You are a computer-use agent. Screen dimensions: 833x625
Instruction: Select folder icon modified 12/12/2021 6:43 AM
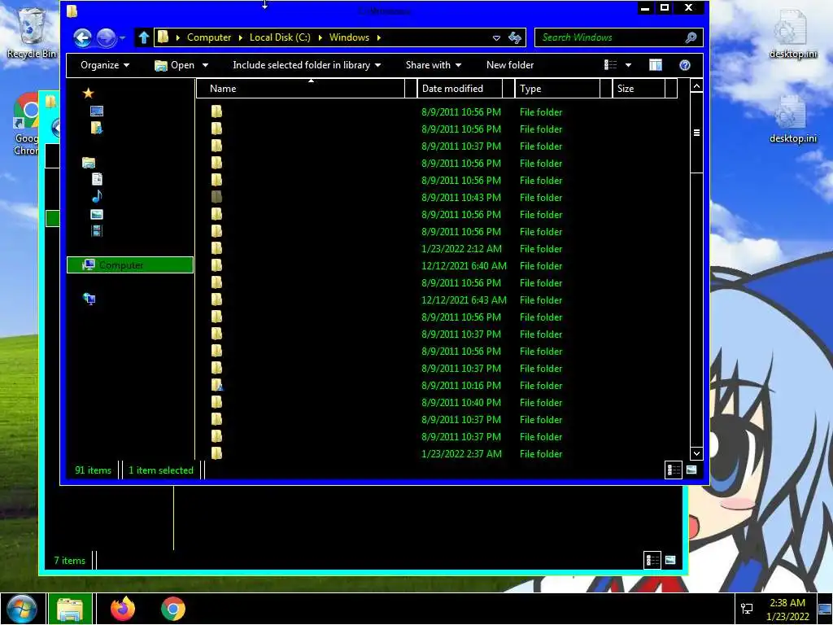[x=216, y=299]
